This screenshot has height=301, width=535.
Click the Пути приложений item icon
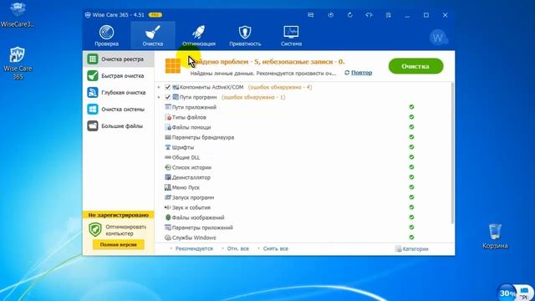tap(168, 107)
